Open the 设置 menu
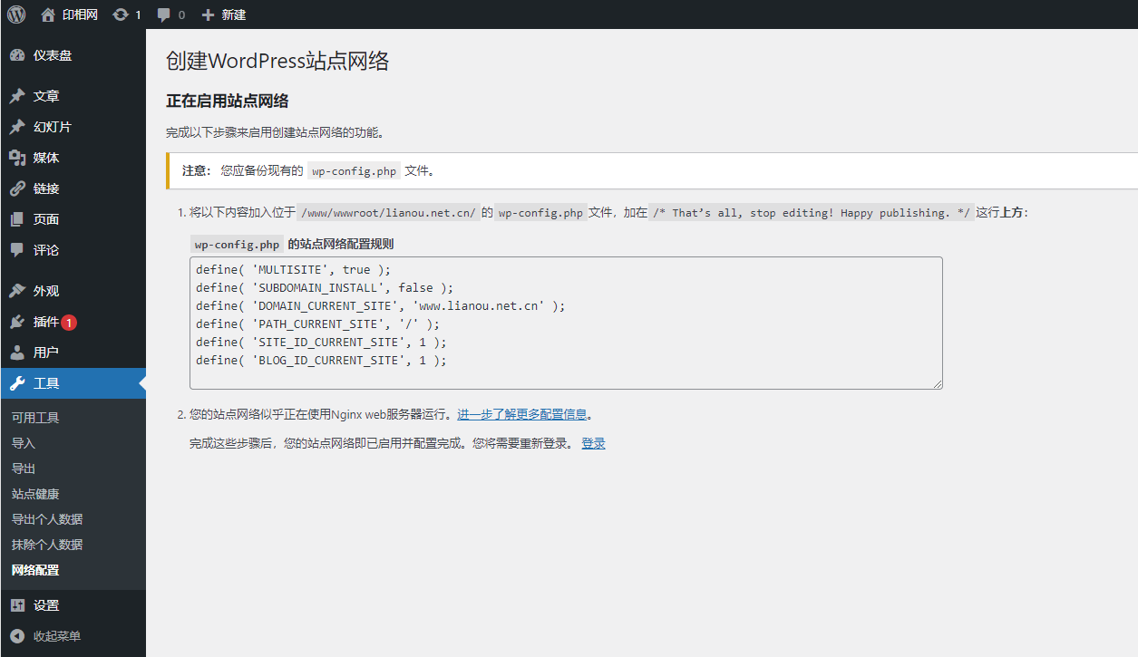This screenshot has width=1138, height=657. pyautogui.click(x=73, y=605)
